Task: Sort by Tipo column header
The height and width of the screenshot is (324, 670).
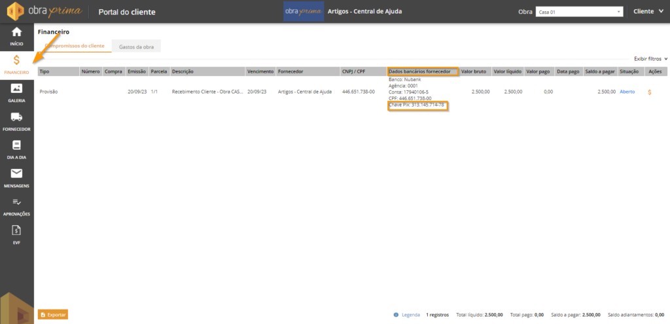Action: click(x=58, y=72)
